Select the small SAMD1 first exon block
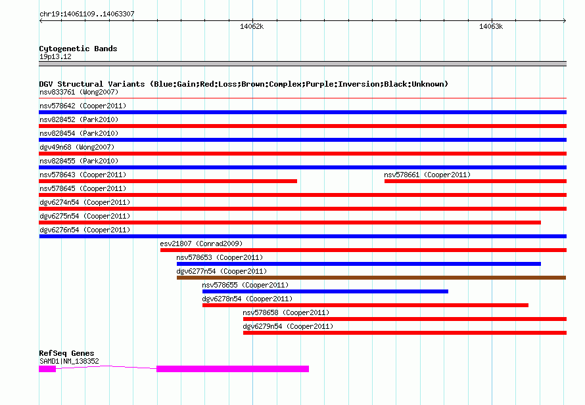The width and height of the screenshot is (585, 405). (x=47, y=369)
